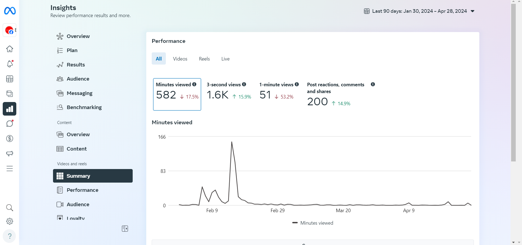This screenshot has height=245, width=522.
Task: Switch to the Videos tab
Action: (x=180, y=59)
